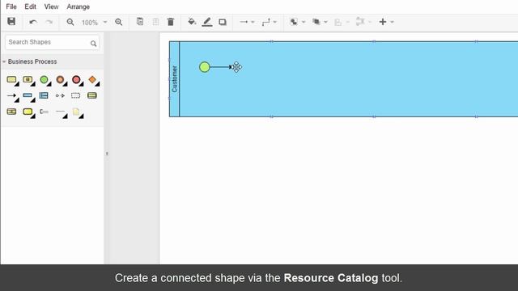
Task: Select the orange Intermediate Event palette shape
Action: (61, 80)
